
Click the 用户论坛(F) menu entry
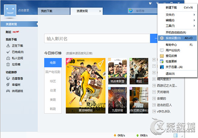[177, 50]
